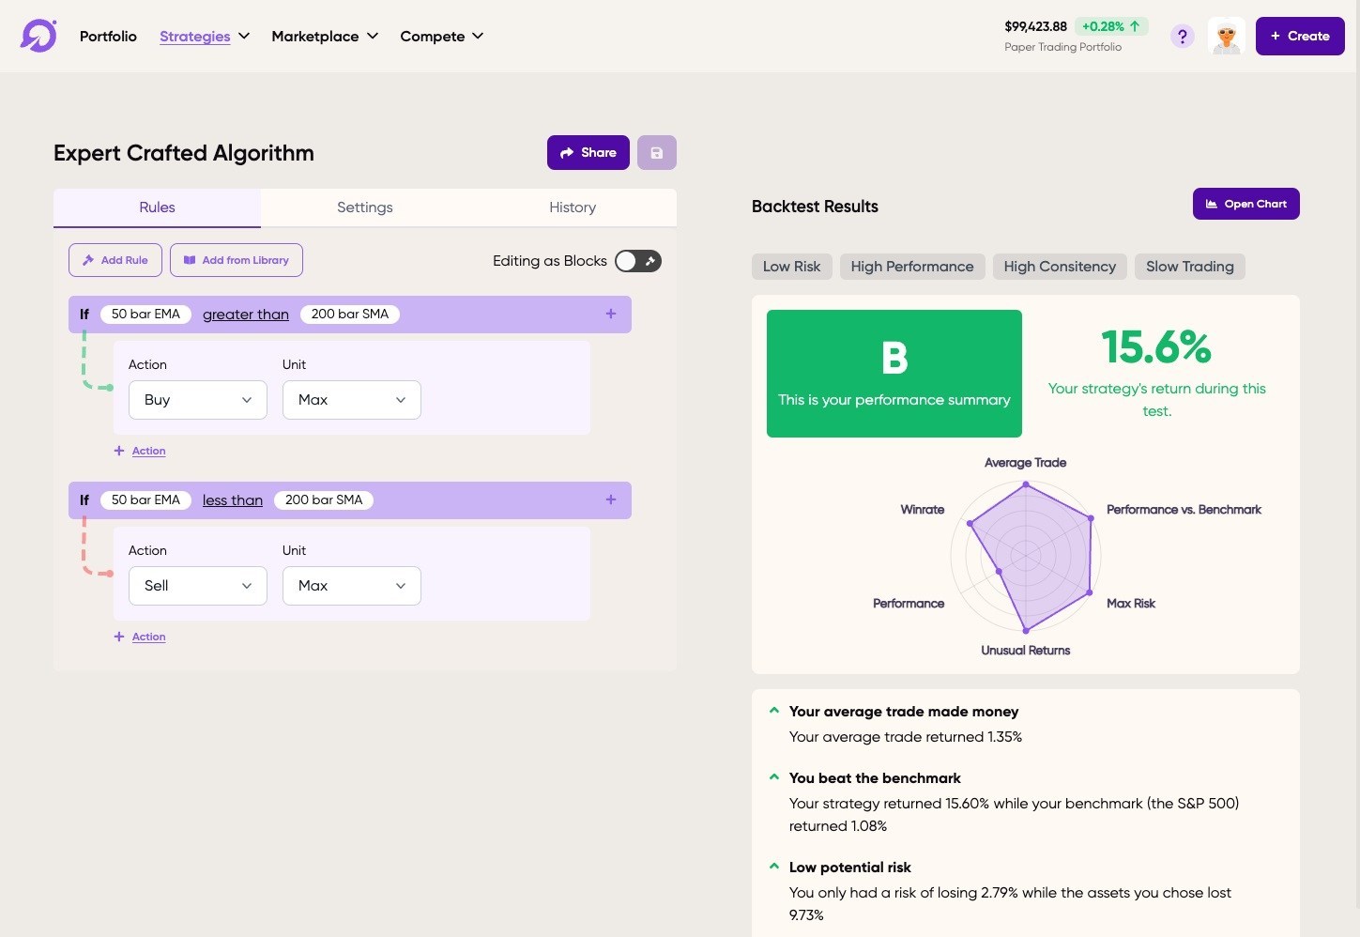Collapse 'Your average trade made money' section
This screenshot has width=1360, height=937.
coord(774,711)
